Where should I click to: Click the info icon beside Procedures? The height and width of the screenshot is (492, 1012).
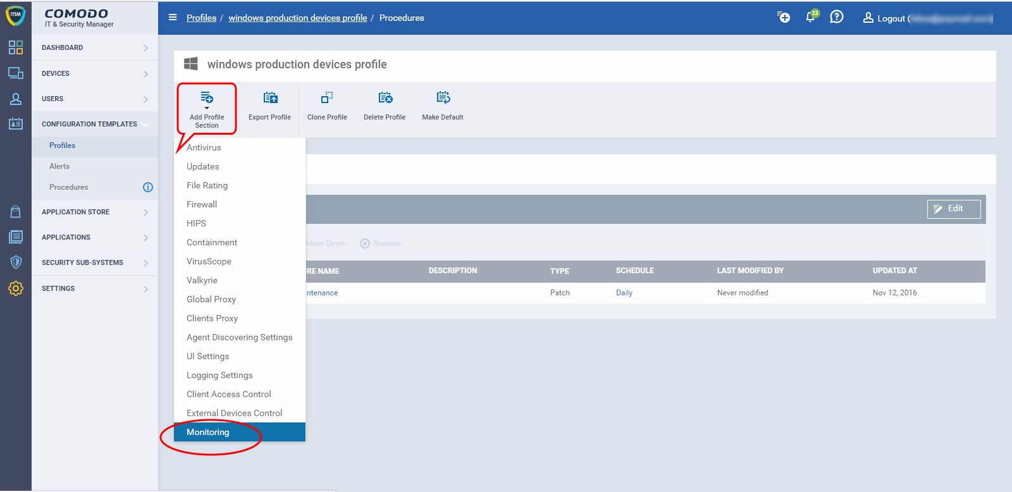[148, 187]
